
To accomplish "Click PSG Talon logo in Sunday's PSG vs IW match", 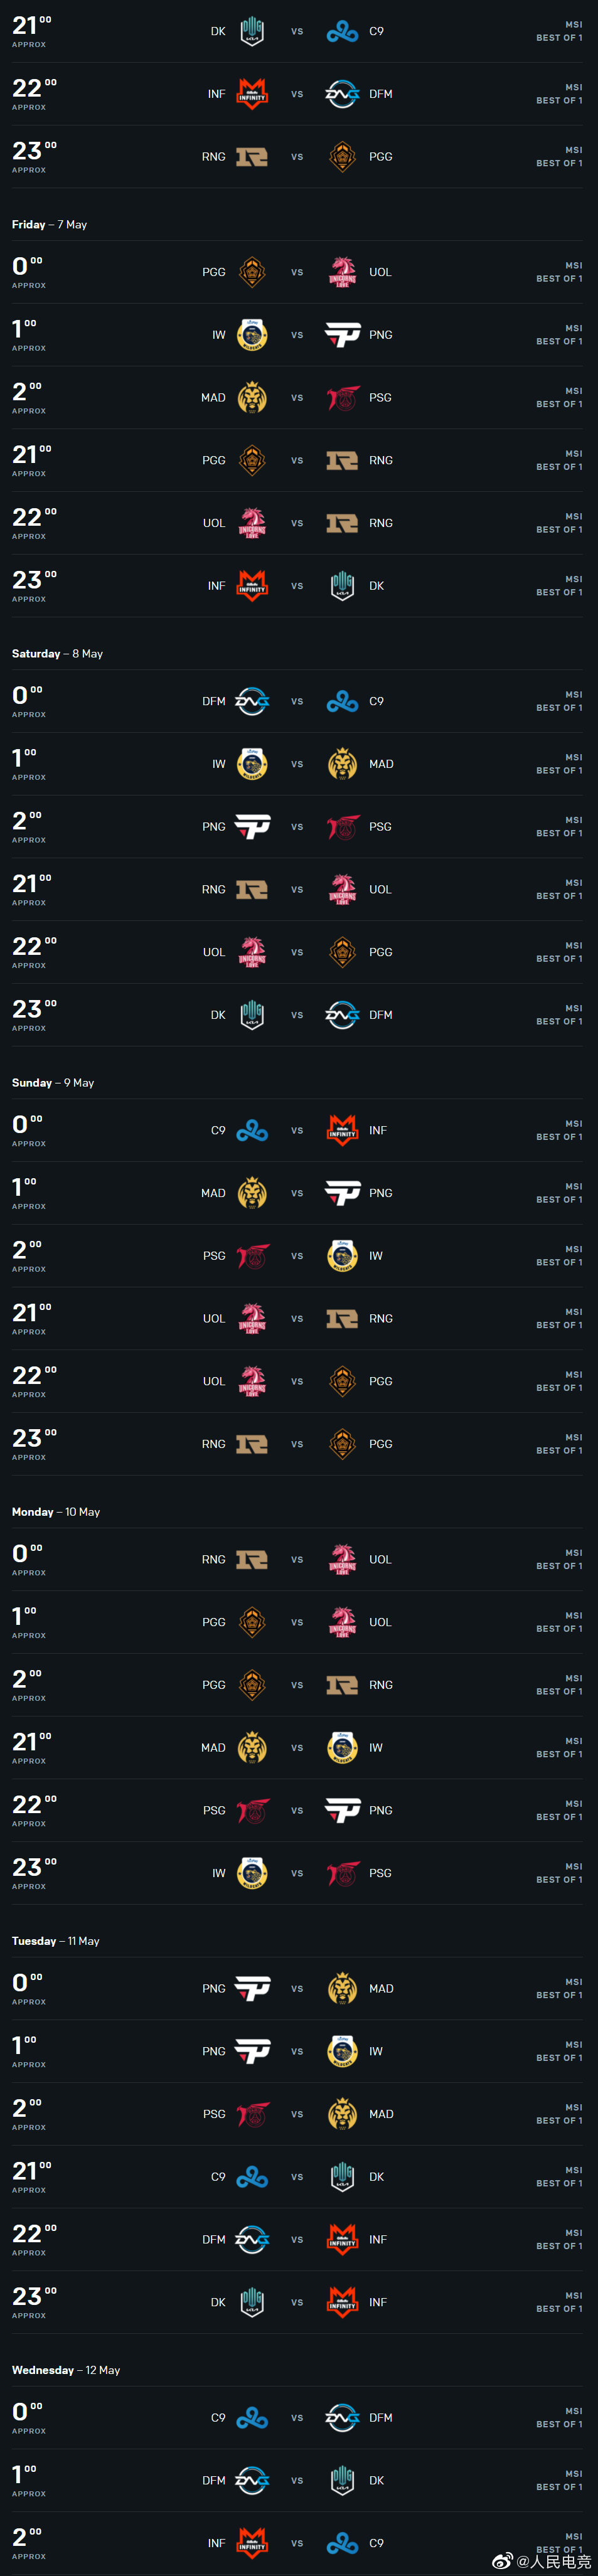I will click(x=253, y=1256).
